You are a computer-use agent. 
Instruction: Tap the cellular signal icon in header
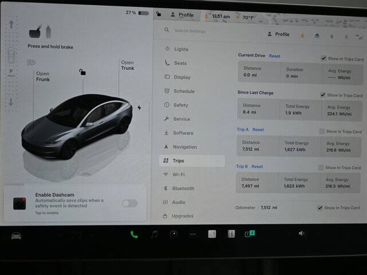click(x=359, y=37)
